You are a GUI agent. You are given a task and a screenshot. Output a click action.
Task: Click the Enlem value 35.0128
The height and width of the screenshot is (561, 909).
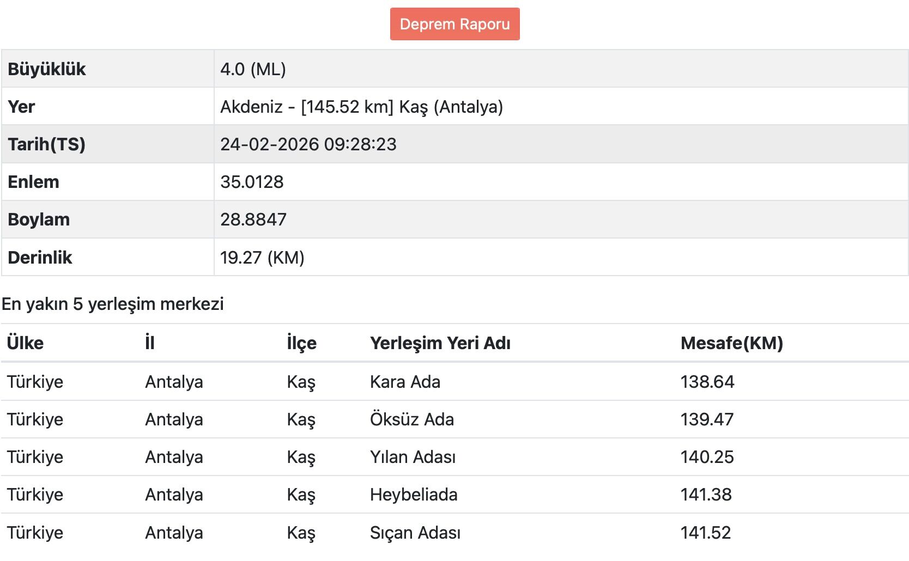252,182
